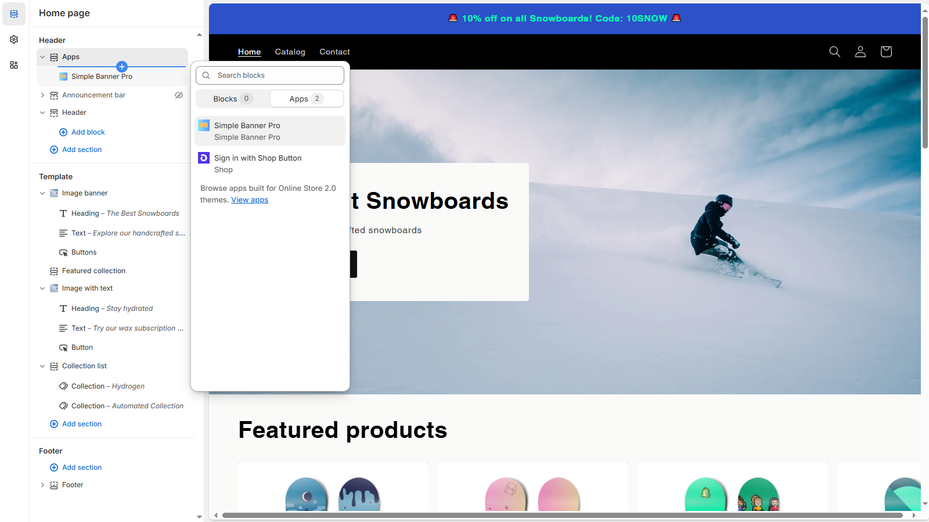This screenshot has height=522, width=929.
Task: Click the Button block icon under Image with text
Action: (x=63, y=347)
